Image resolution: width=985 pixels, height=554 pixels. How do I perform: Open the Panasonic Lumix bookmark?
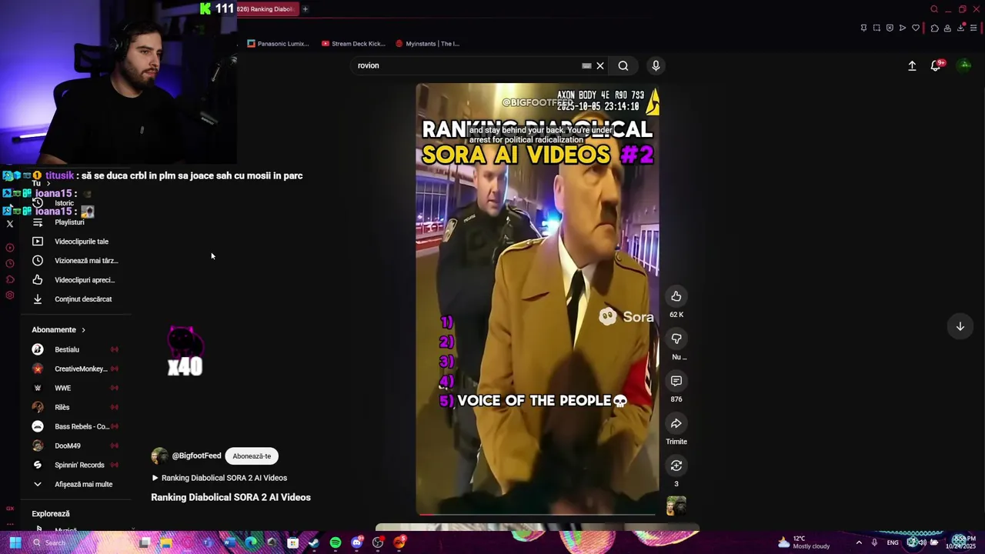(x=278, y=44)
